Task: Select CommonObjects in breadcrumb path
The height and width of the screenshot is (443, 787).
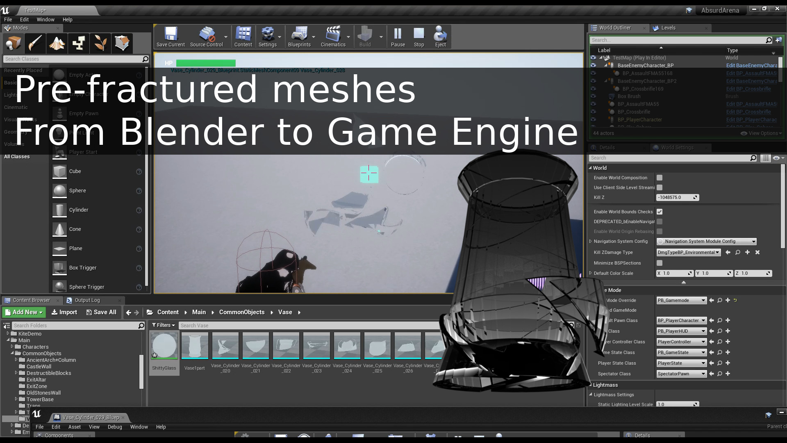Action: pyautogui.click(x=242, y=313)
